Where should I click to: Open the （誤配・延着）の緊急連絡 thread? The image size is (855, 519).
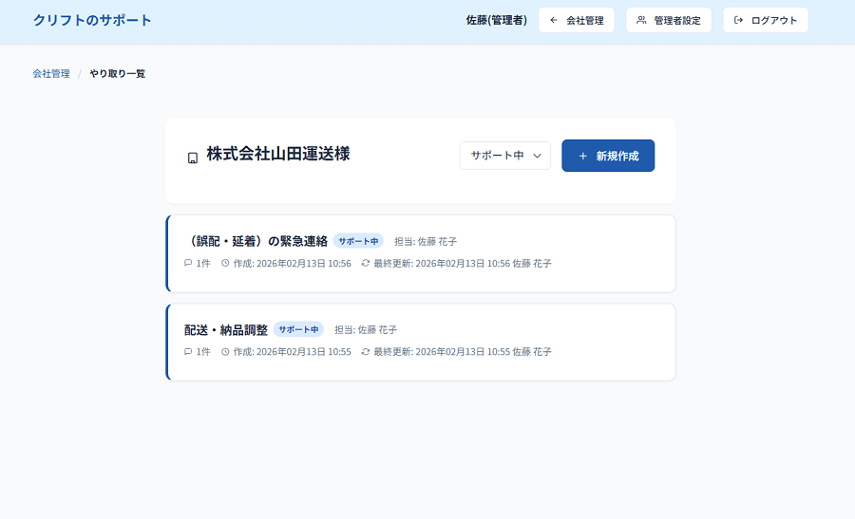pos(256,241)
